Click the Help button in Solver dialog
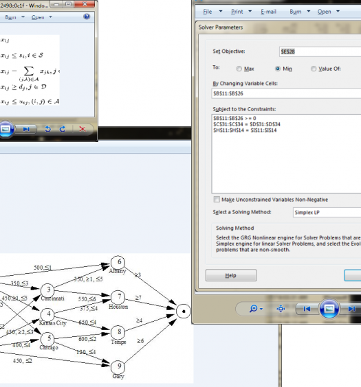Viewport: 361px width, 387px height. point(231,275)
